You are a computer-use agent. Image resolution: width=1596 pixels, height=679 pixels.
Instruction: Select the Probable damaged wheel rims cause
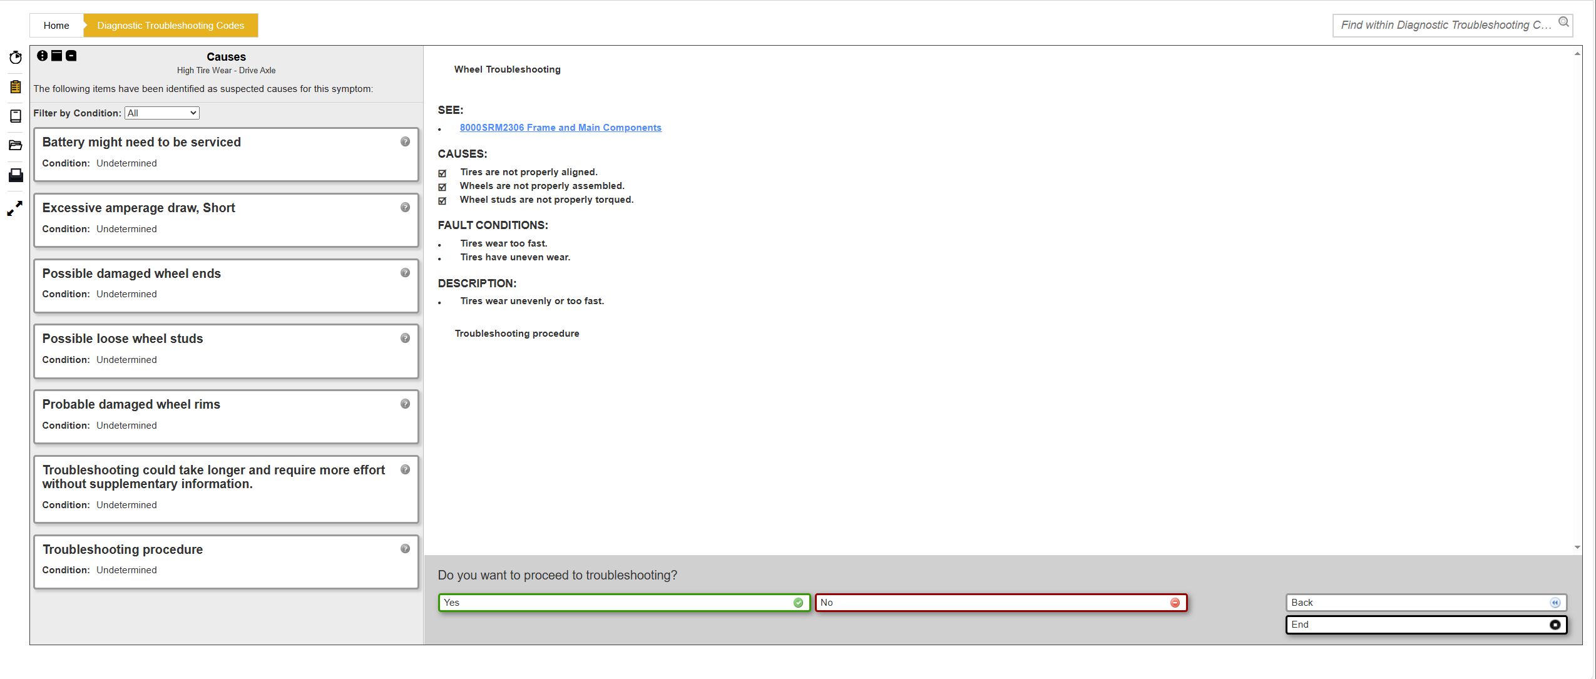tap(226, 417)
